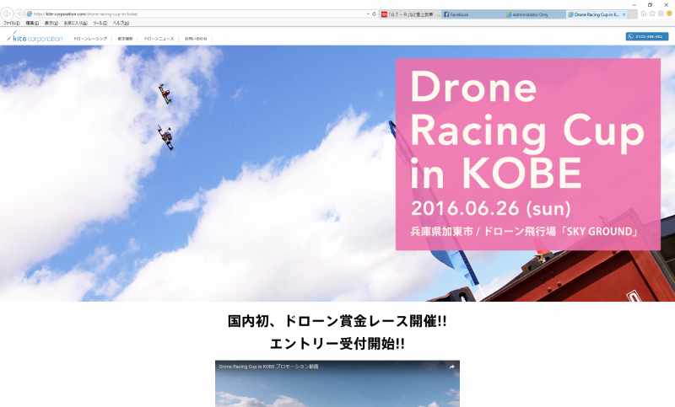Open Favorites with the star icon
The image size is (675, 407).
tap(652, 14)
